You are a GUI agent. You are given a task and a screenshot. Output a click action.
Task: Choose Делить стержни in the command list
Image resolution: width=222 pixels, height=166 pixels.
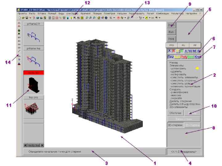[x=180, y=101]
